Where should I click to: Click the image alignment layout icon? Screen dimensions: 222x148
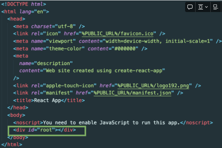point(201,7)
